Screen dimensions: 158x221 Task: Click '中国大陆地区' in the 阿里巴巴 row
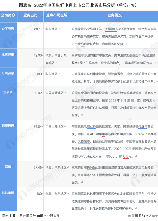(x=55, y=127)
